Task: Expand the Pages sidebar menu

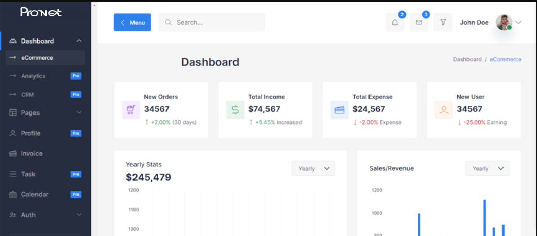Action: 79,112
